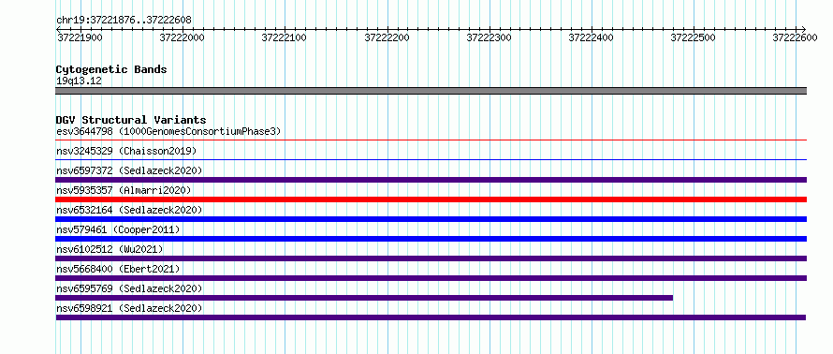Click the chr19:37221876..37222608 region label

[x=124, y=21]
